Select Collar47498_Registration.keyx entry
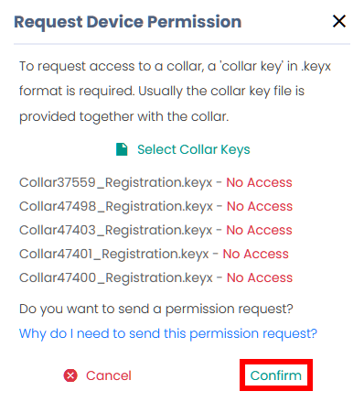Viewport: 364px width, 402px height. click(x=116, y=206)
